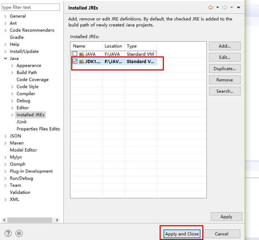Click the Remove JRE button
The width and height of the screenshot is (259, 240).
click(224, 80)
